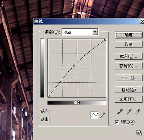Click the 载入(L)... load button

(x=129, y=57)
